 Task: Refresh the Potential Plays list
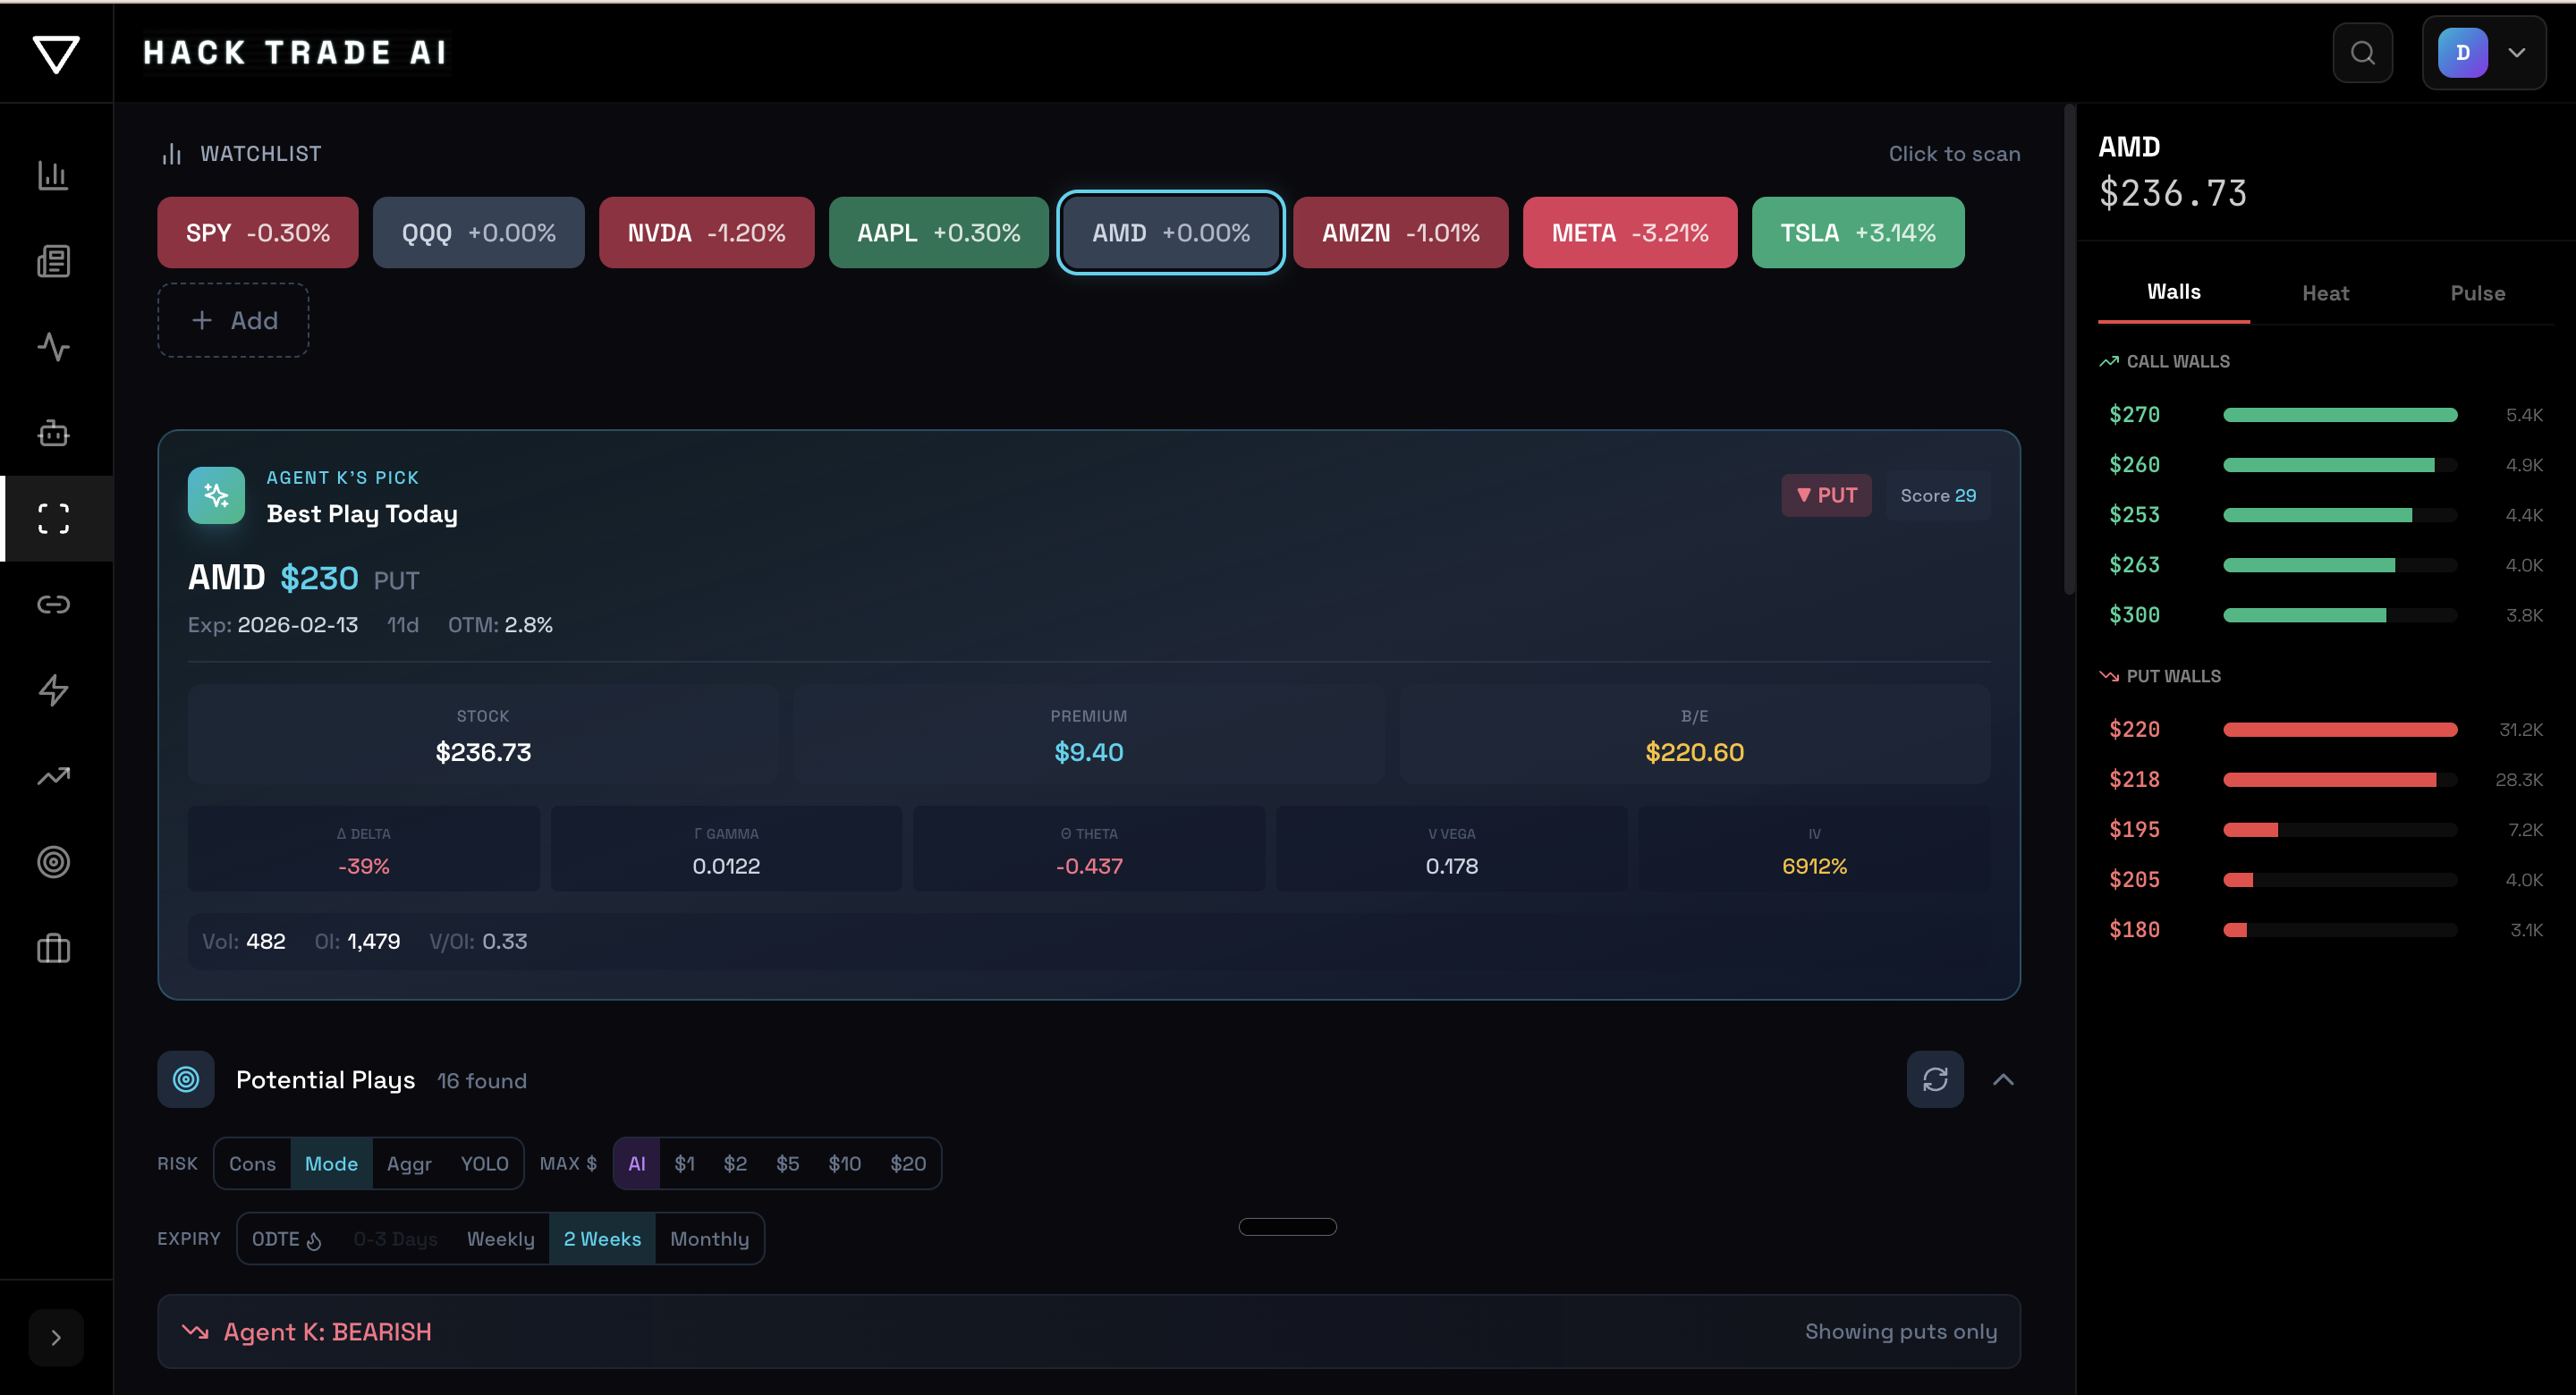pyautogui.click(x=1936, y=1079)
